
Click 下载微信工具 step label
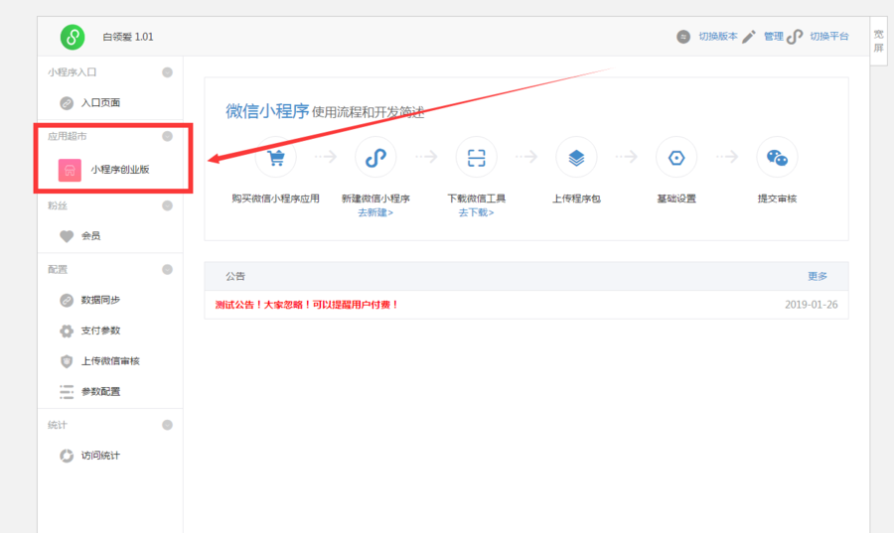[x=476, y=199]
